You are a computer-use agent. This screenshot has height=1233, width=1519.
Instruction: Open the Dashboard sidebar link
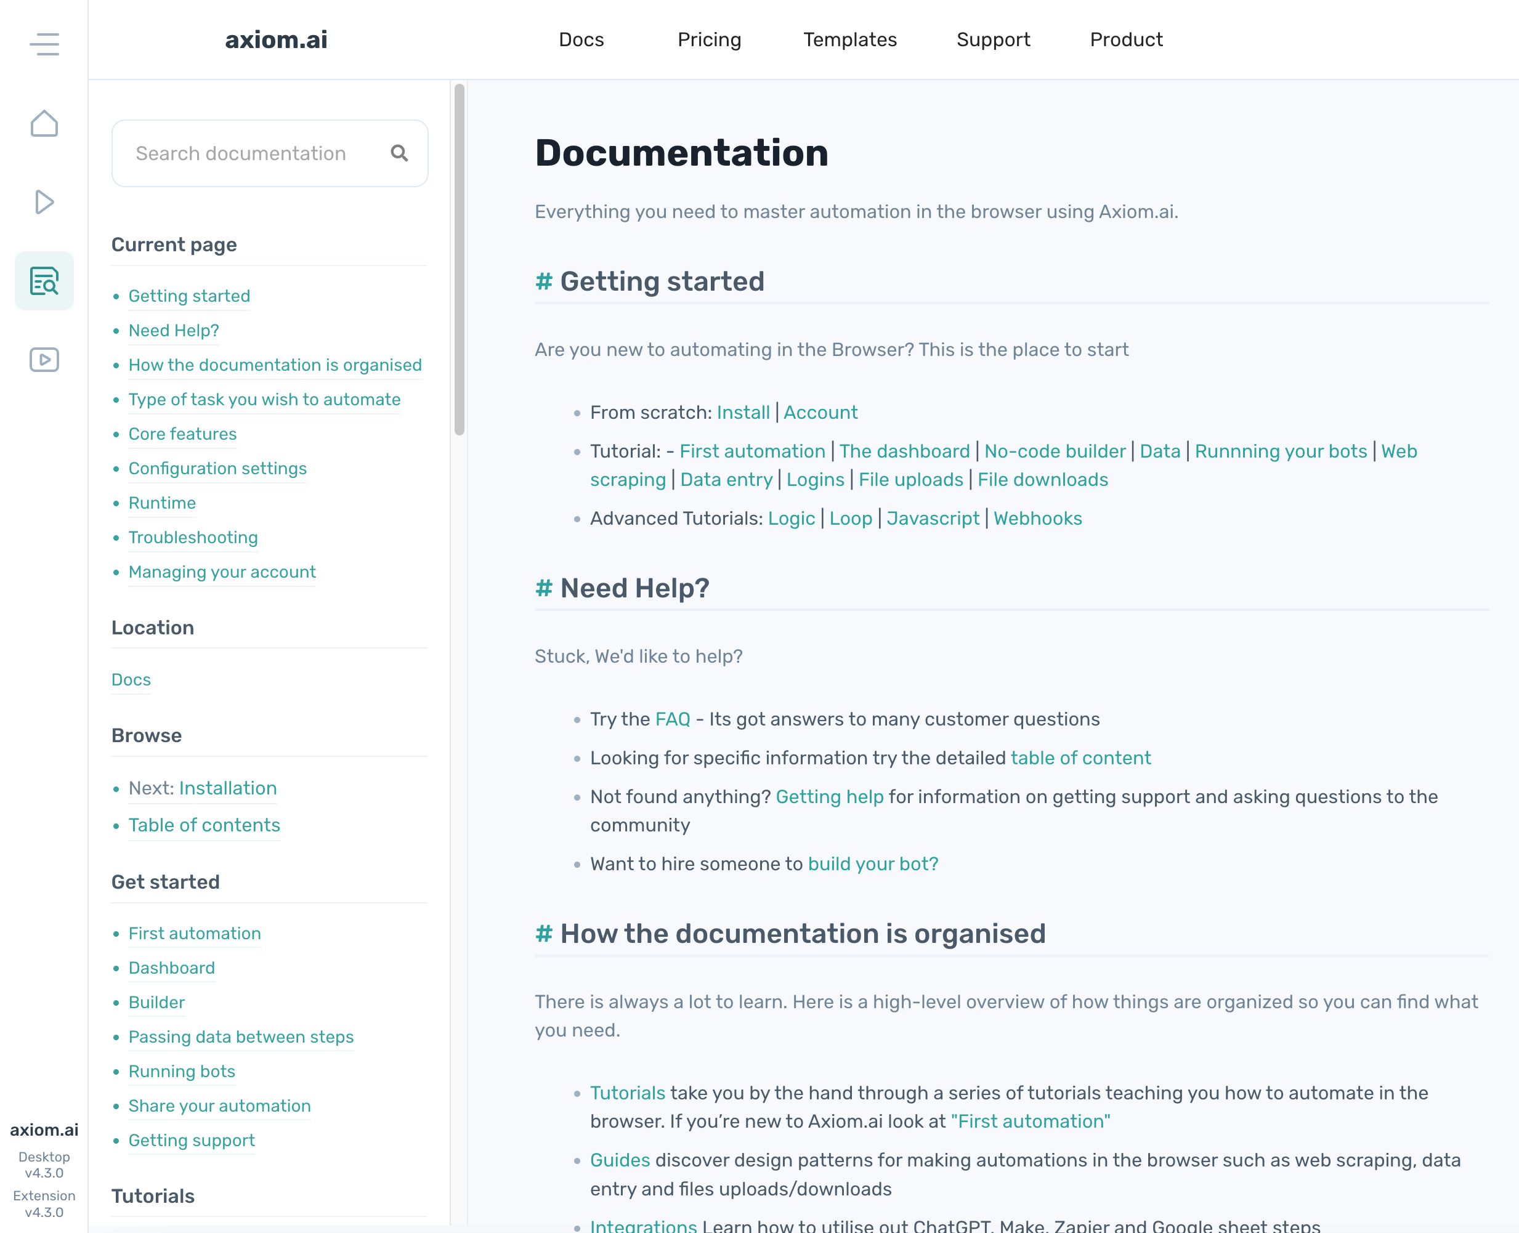(x=171, y=968)
